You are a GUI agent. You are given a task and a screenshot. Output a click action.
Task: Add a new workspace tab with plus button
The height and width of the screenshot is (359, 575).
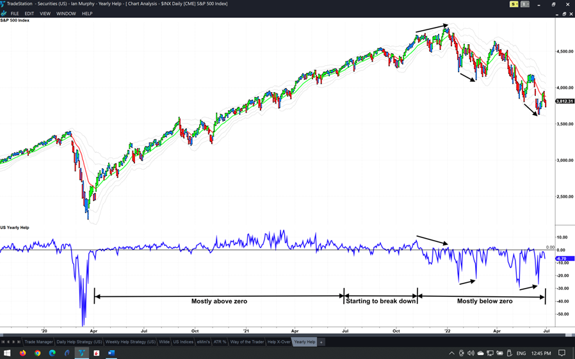(321, 342)
